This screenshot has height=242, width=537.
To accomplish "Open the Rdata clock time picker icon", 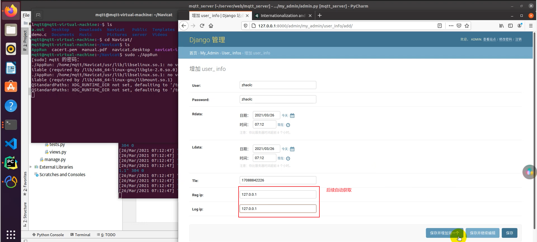I will pyautogui.click(x=288, y=125).
